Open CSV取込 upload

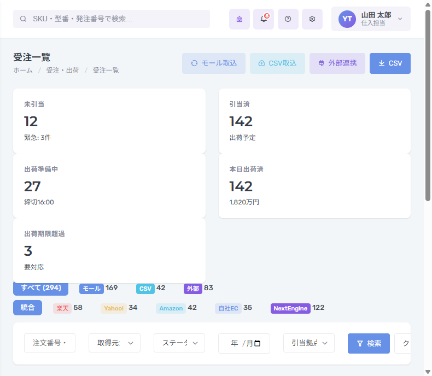coord(277,63)
